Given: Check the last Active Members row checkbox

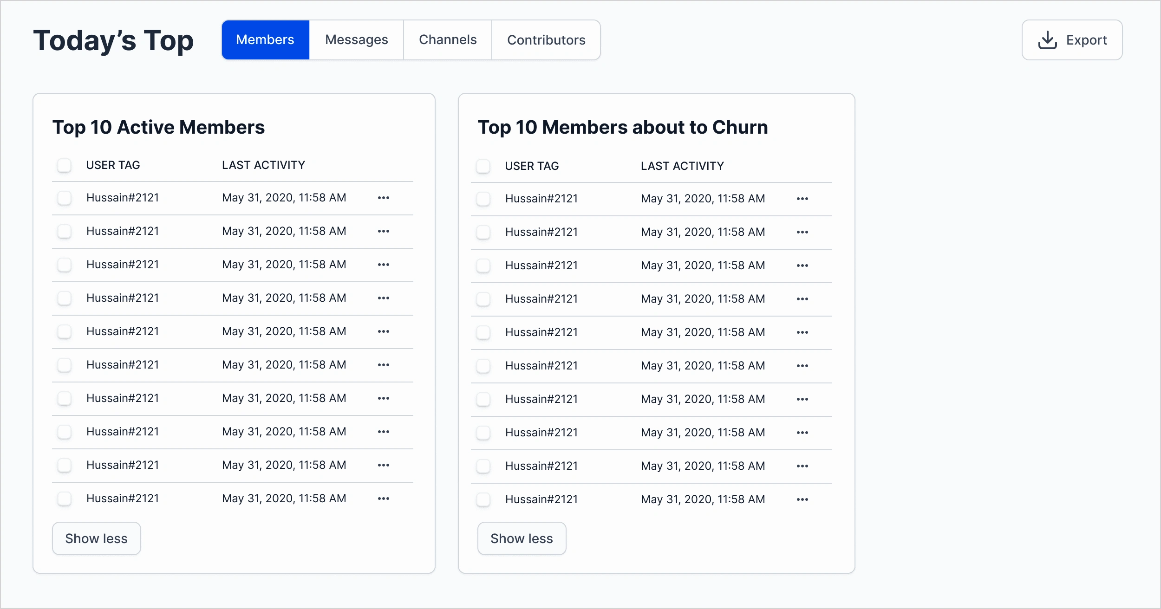Looking at the screenshot, I should tap(64, 499).
